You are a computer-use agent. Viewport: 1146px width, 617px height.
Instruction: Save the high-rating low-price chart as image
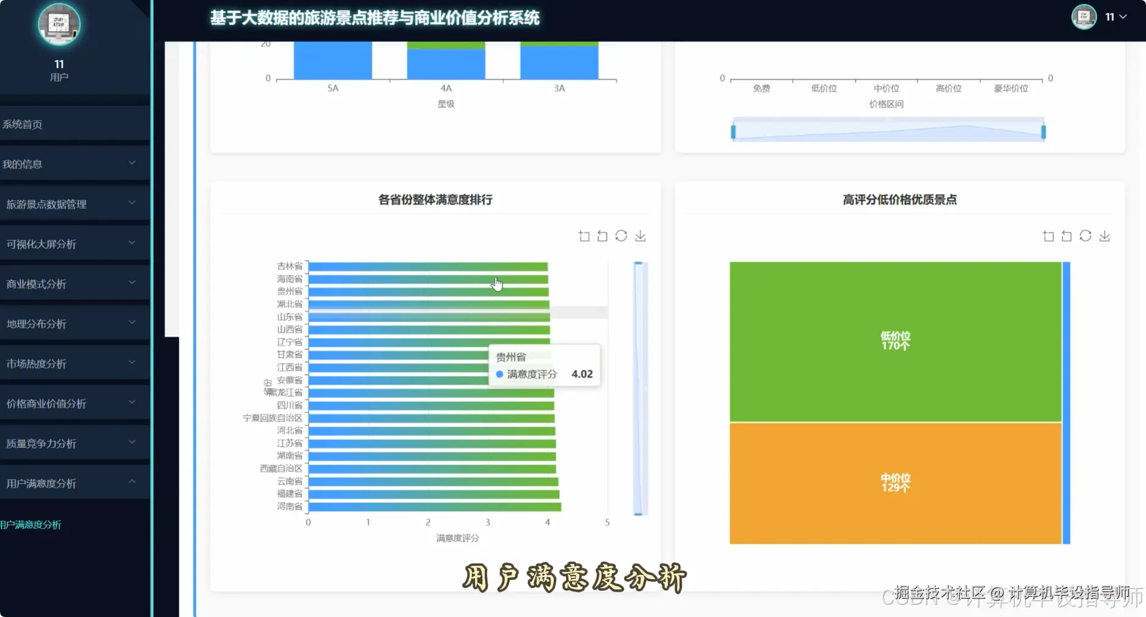1105,236
